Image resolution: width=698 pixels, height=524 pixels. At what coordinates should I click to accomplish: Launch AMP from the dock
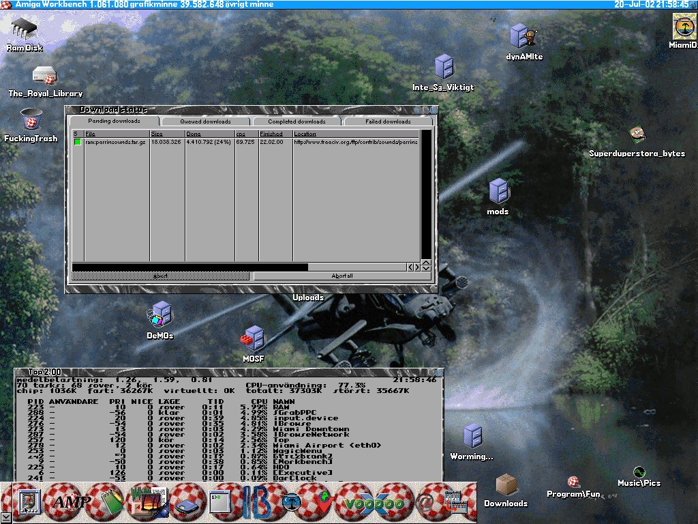click(72, 502)
